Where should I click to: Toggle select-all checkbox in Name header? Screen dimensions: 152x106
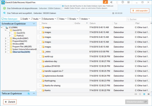pos(40,23)
